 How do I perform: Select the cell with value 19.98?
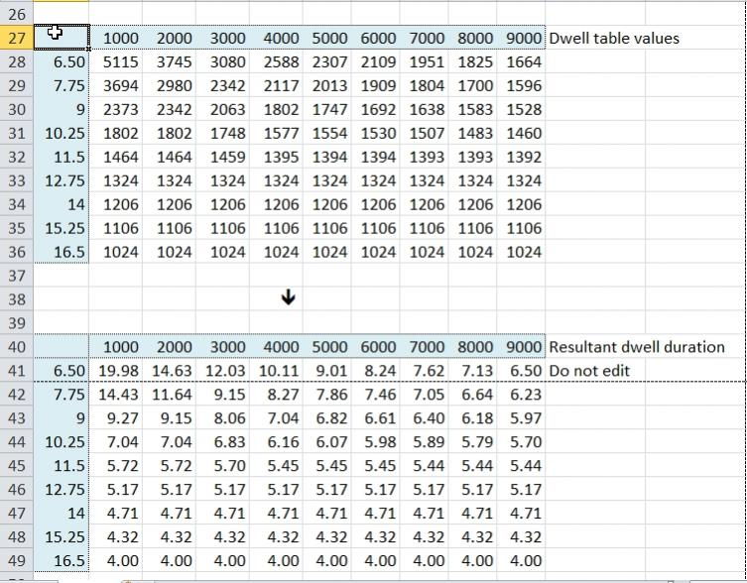click(x=121, y=371)
